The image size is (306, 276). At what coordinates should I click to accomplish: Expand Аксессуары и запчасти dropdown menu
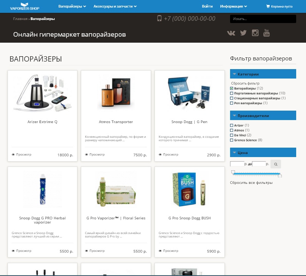115,6
